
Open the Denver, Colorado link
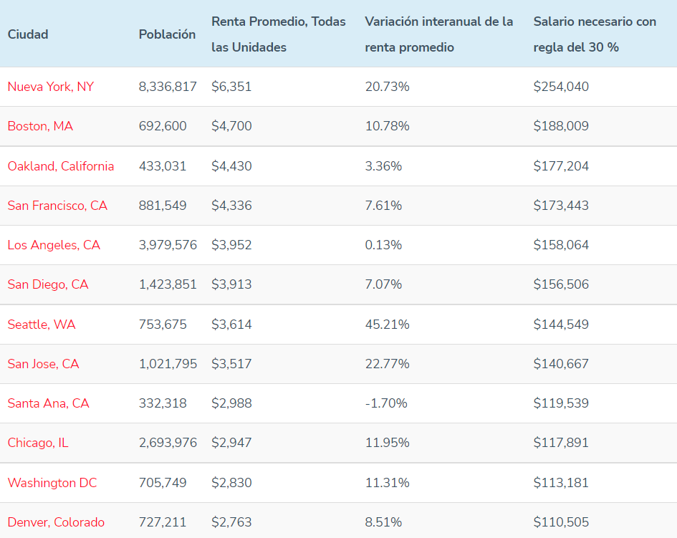click(56, 522)
